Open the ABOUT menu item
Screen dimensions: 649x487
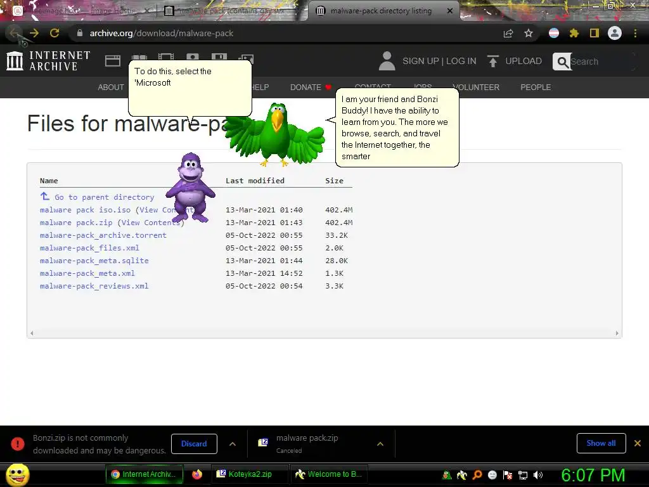[110, 87]
